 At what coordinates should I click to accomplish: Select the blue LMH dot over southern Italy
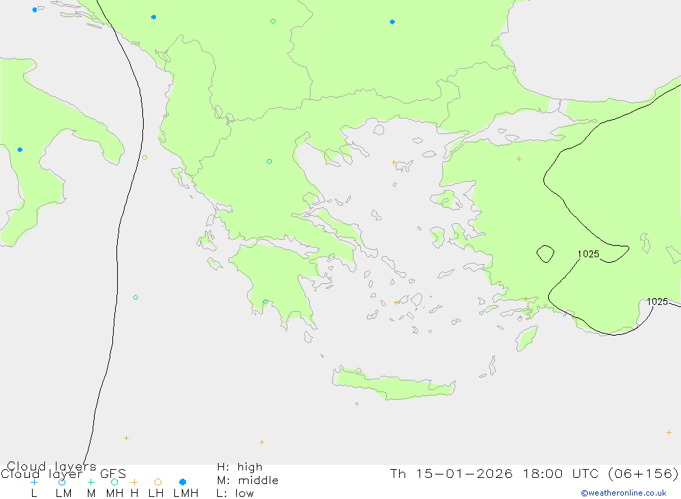tap(20, 149)
